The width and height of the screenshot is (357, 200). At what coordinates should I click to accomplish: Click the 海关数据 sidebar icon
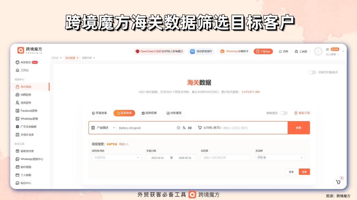(17, 87)
